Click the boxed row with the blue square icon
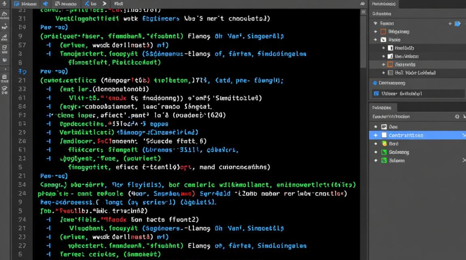This screenshot has width=466, height=260. 418,94
